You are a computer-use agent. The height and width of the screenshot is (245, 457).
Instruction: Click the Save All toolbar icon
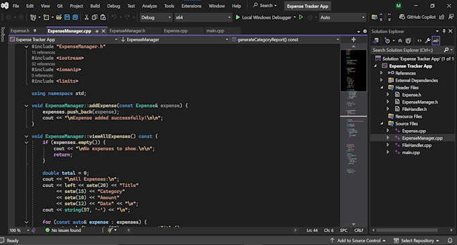(x=75, y=17)
